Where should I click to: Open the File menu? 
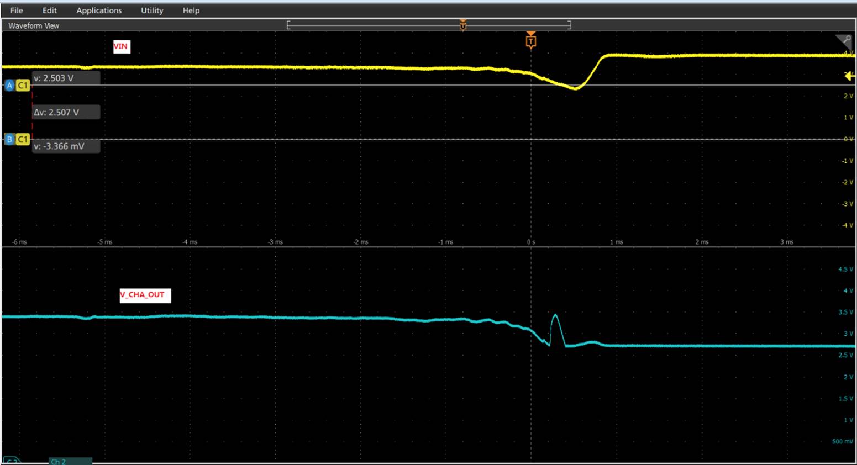click(x=17, y=10)
